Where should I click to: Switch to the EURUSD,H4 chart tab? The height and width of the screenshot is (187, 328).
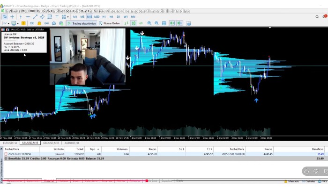click(10, 143)
